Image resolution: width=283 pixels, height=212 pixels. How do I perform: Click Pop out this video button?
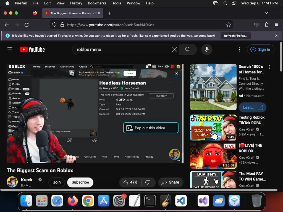pos(151,128)
